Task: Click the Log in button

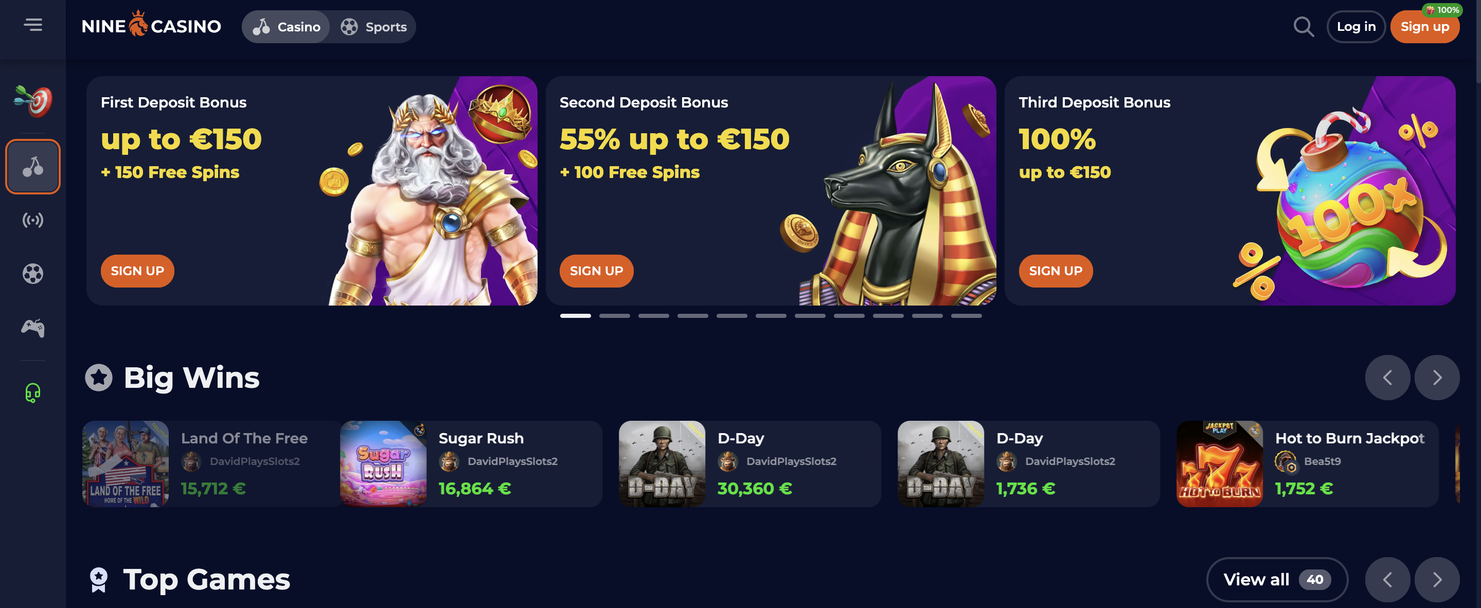Action: 1355,26
